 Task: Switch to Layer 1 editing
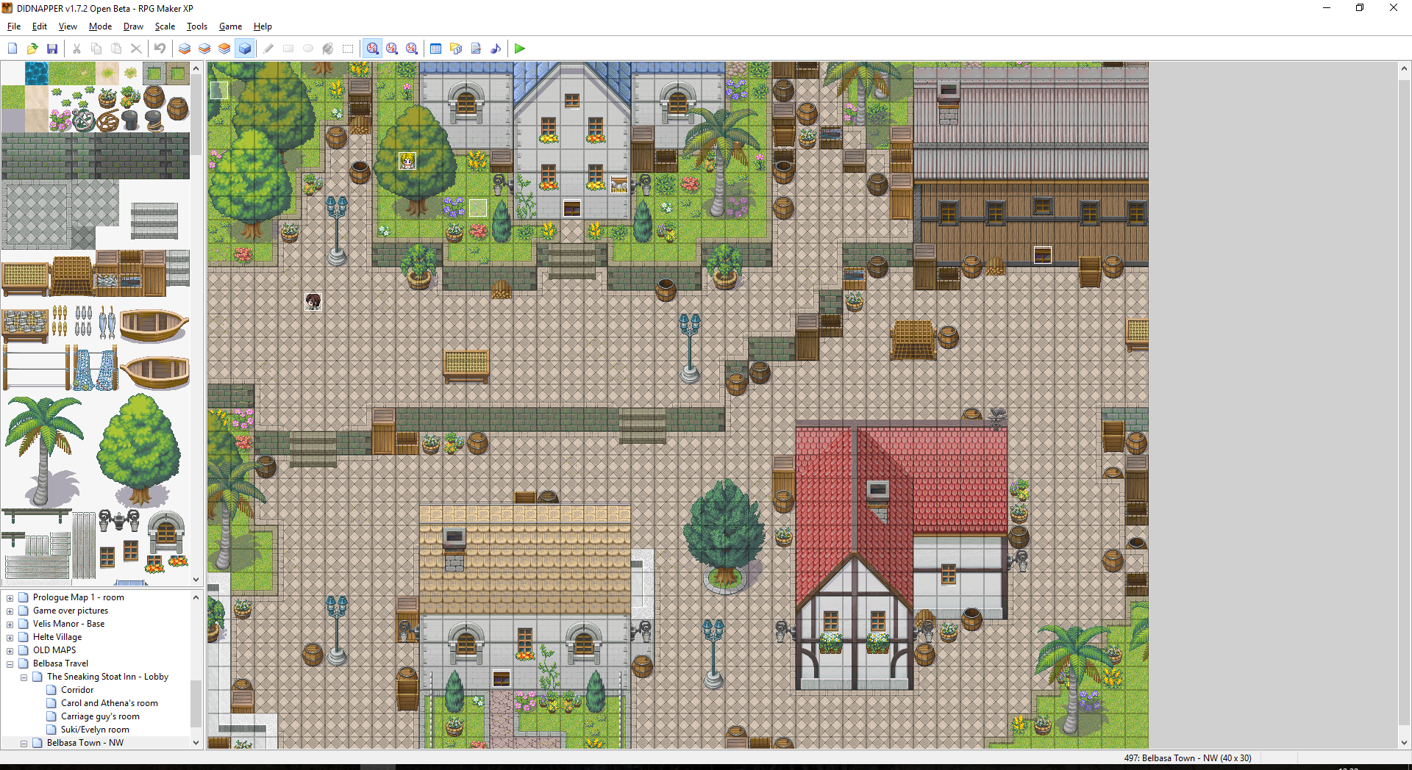(x=185, y=48)
